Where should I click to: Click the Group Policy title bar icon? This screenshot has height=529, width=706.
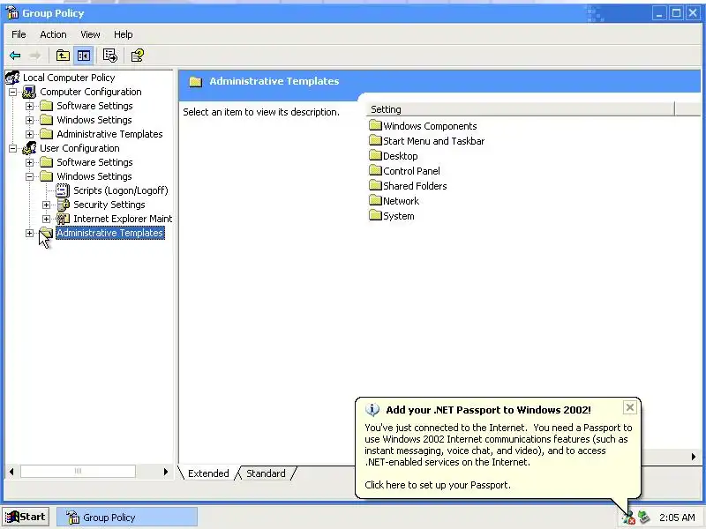[x=11, y=12]
